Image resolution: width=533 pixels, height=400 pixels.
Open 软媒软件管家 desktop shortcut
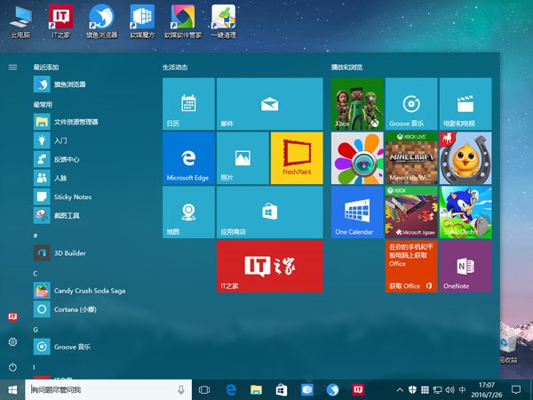pyautogui.click(x=183, y=21)
